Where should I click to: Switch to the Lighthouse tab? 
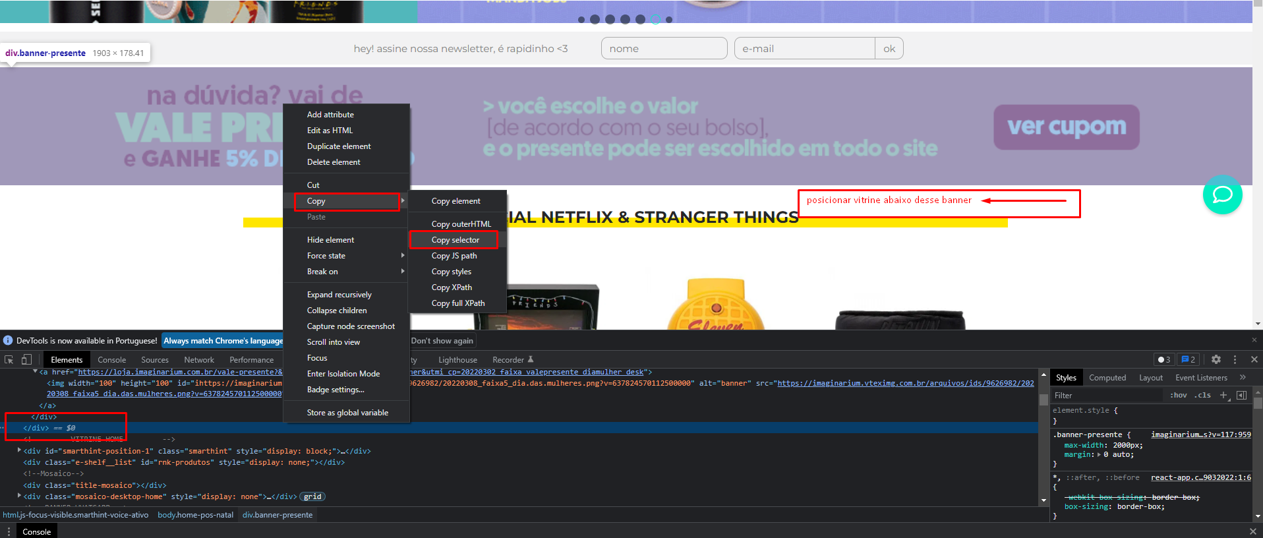[x=457, y=360]
